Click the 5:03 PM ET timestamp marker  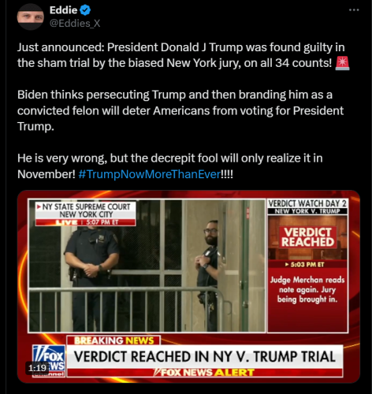[x=305, y=265]
